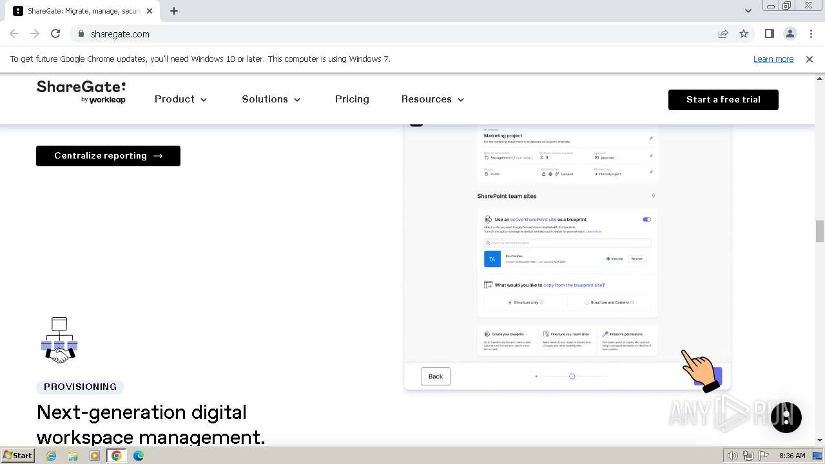Click the step progress indicator circle
The height and width of the screenshot is (464, 825).
click(x=572, y=376)
